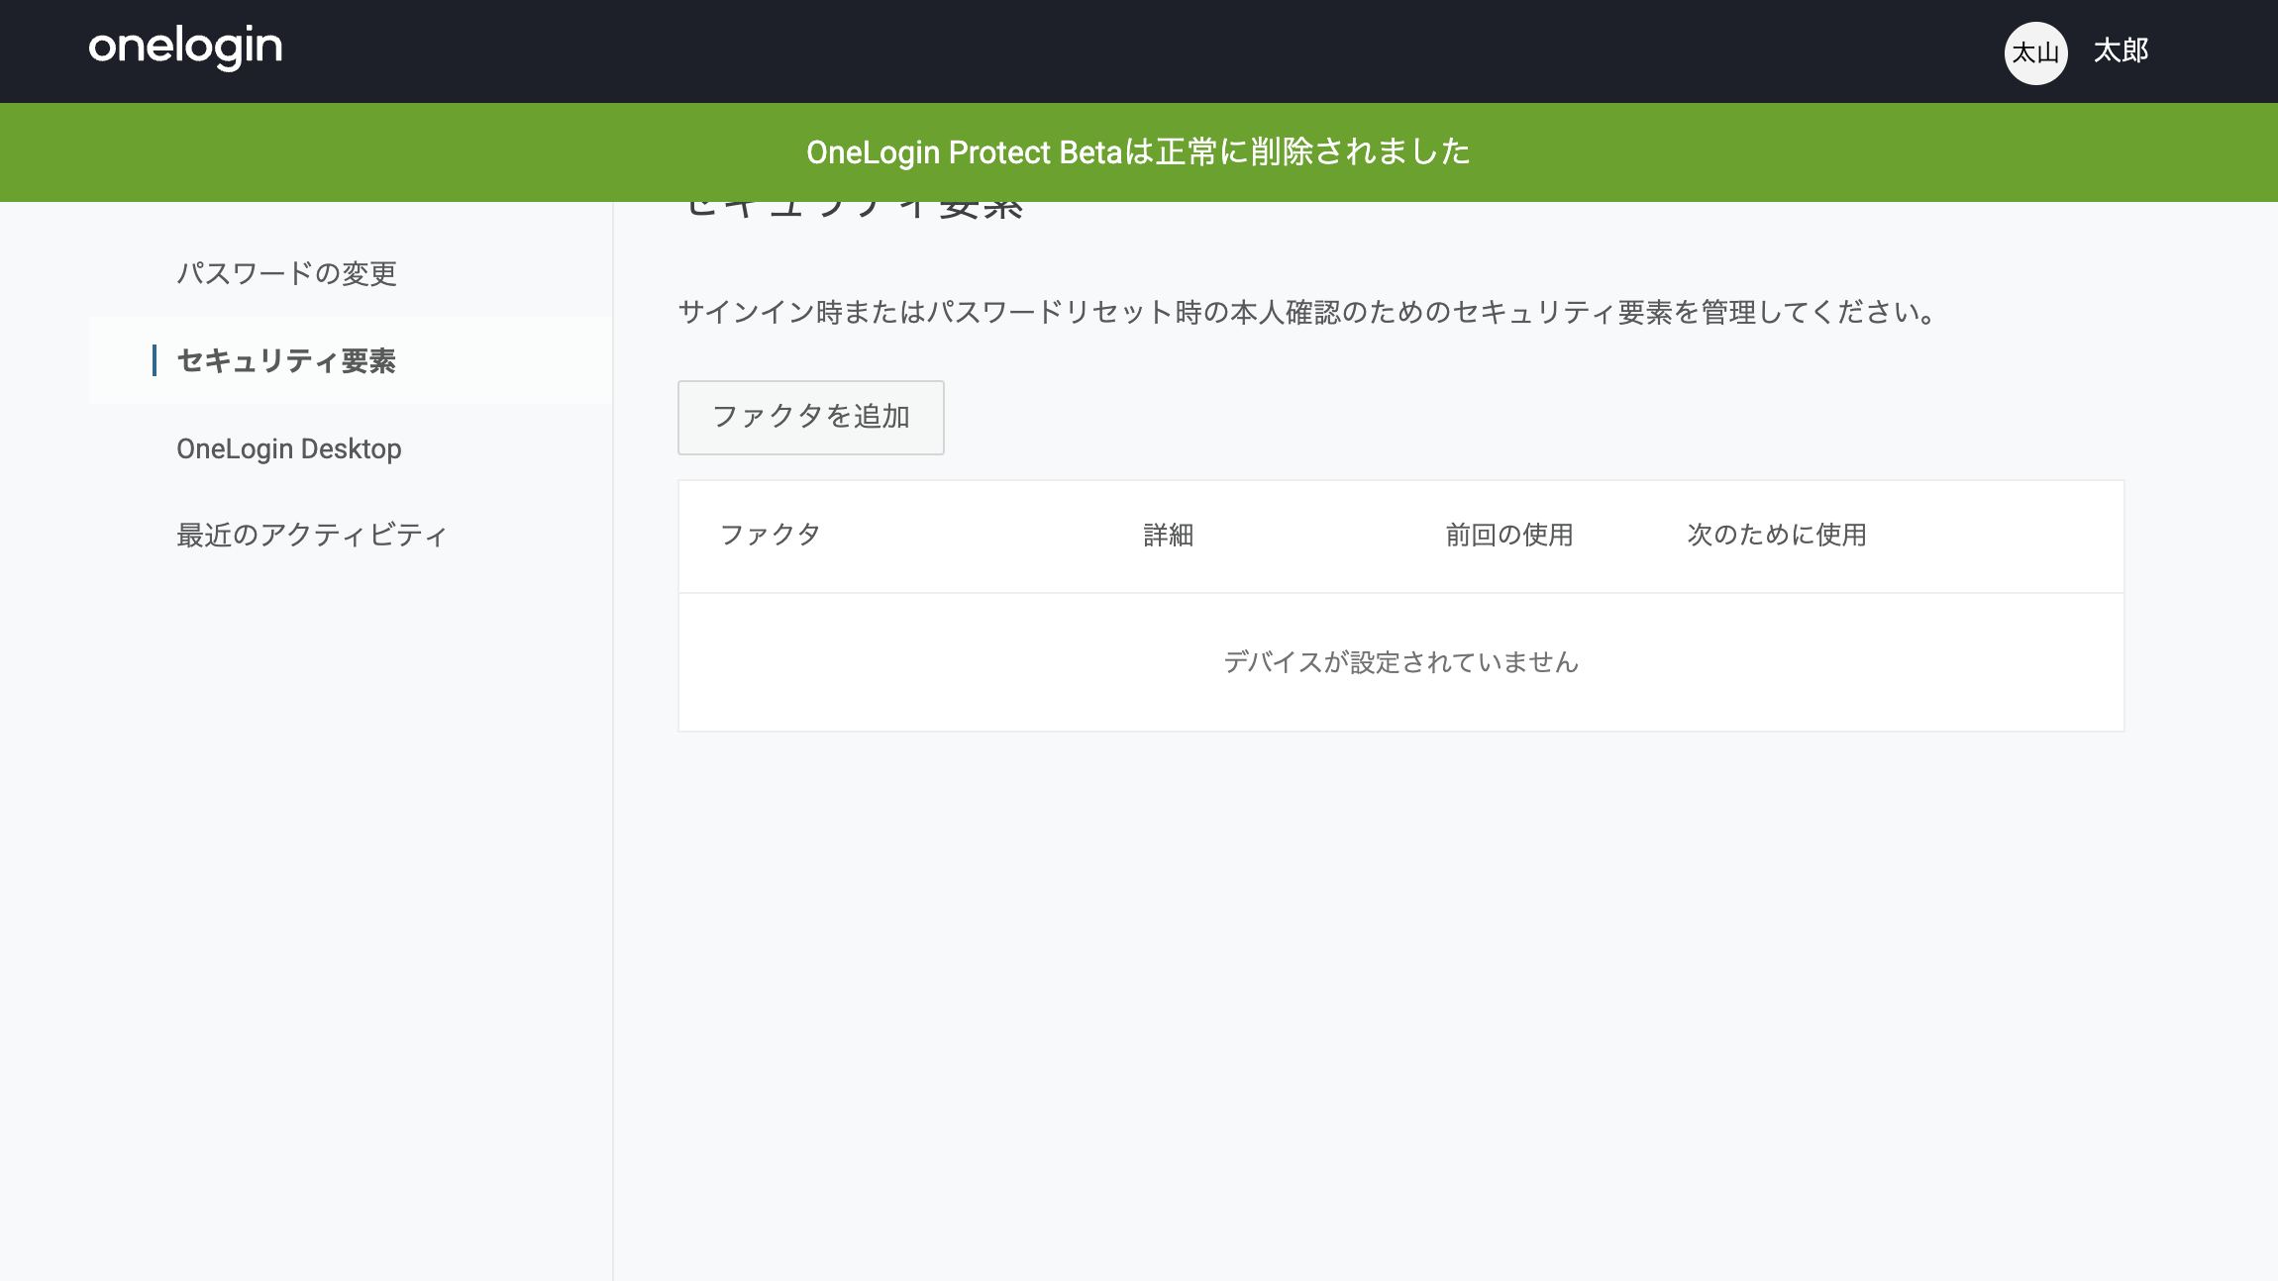Open the 太郎 user name menu

[2121, 50]
